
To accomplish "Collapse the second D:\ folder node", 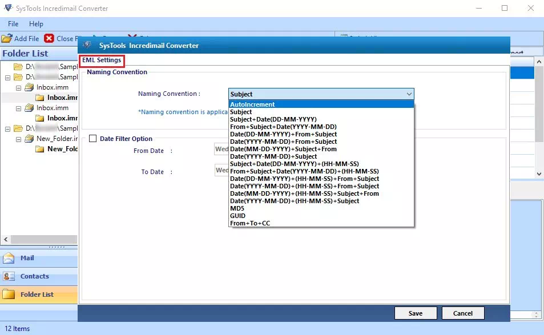I will 7,78.
